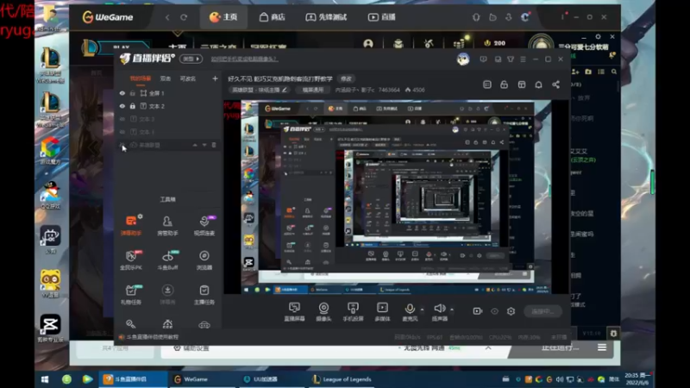The width and height of the screenshot is (690, 388).
Task: Open settings gear on 弹幕助手 tool
Action: pos(140,216)
